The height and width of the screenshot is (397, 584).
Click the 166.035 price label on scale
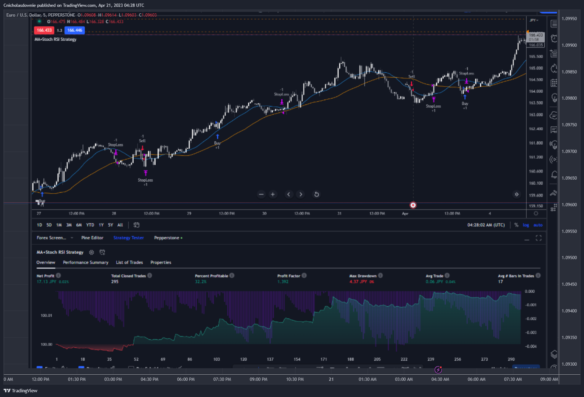tap(536, 45)
